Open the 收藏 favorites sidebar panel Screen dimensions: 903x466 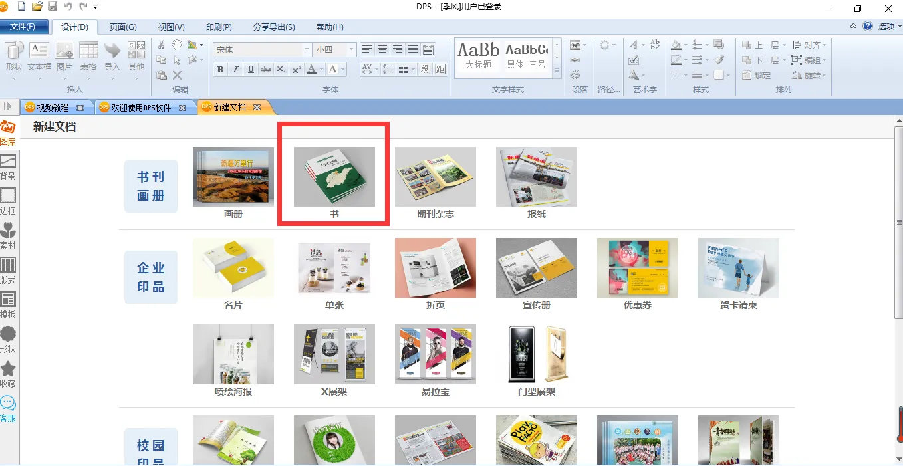pyautogui.click(x=8, y=375)
